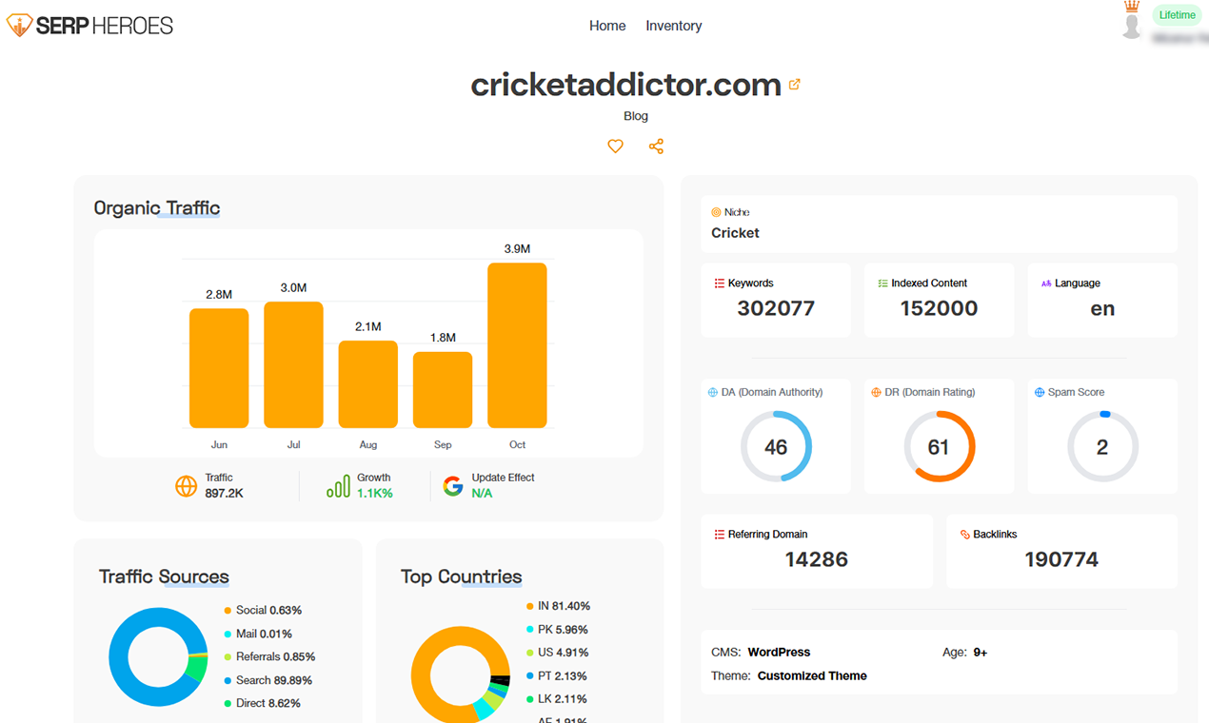Viewport: 1209px width, 723px height.
Task: Click the PT 2.13% legend entry
Action: [x=557, y=676]
